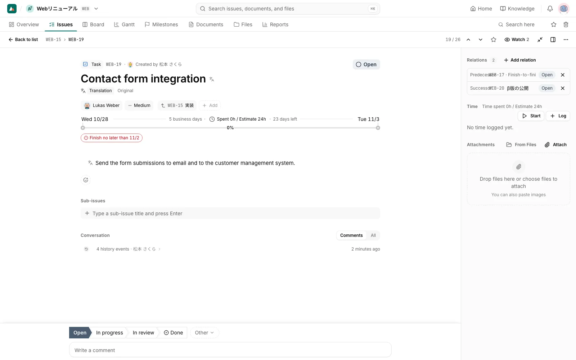Click the progress bar's 0% marker

230,128
